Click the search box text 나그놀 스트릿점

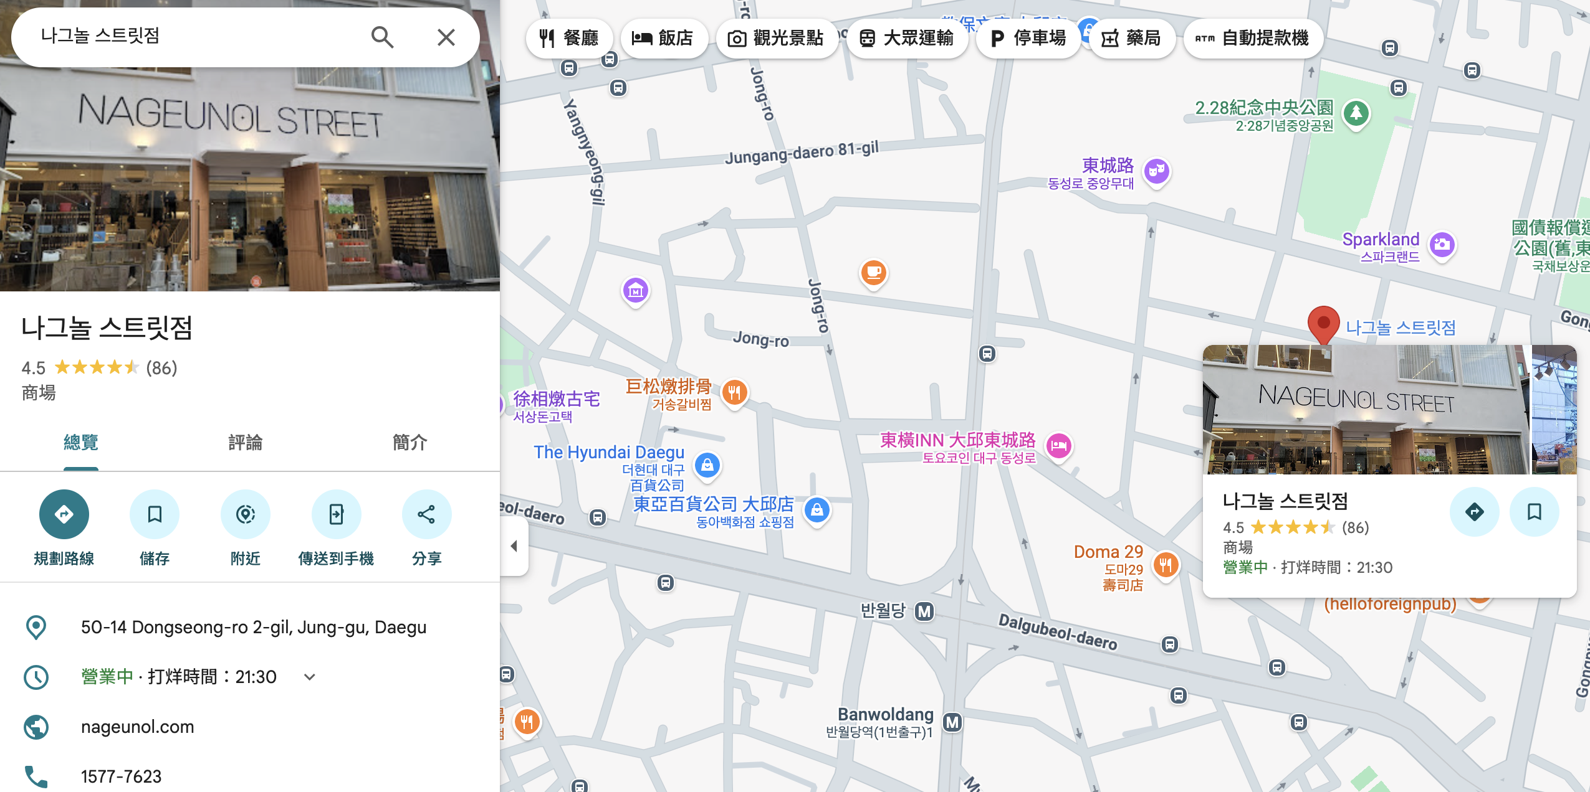tap(100, 36)
